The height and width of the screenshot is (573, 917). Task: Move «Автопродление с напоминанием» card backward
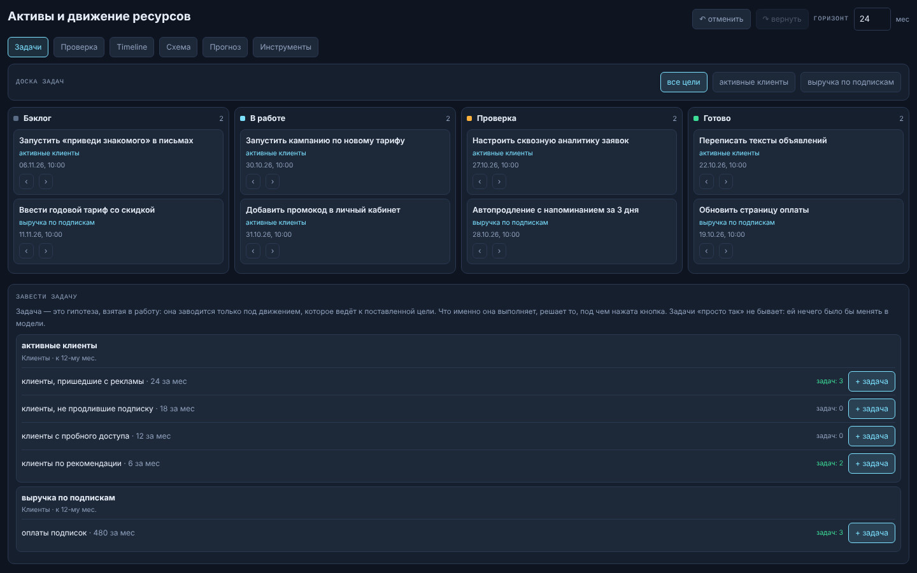click(480, 251)
